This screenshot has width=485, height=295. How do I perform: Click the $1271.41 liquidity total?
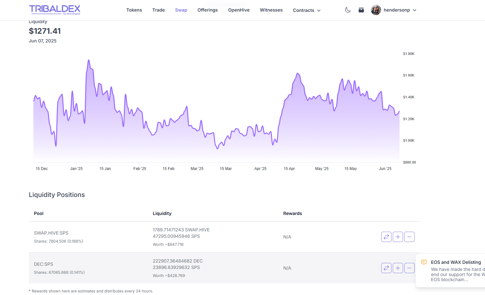(x=45, y=31)
